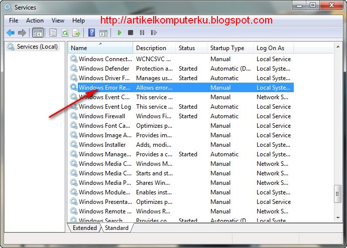Open the Action menu
Viewport: 347px width, 248px height.
[35, 21]
